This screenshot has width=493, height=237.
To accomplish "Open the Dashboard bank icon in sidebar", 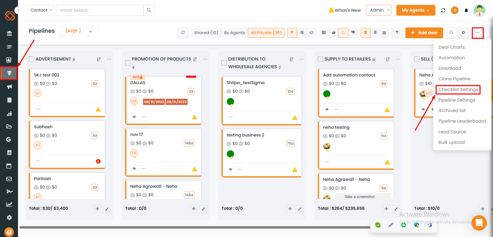I will click(x=9, y=33).
